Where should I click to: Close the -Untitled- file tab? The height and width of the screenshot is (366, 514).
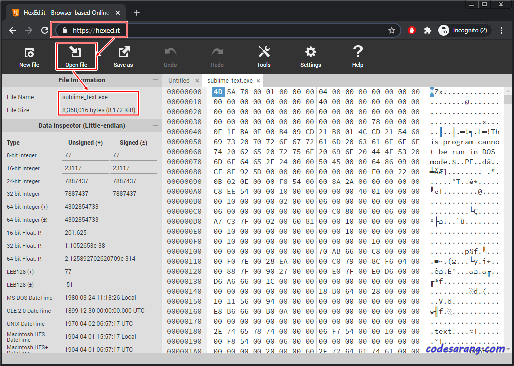click(197, 81)
